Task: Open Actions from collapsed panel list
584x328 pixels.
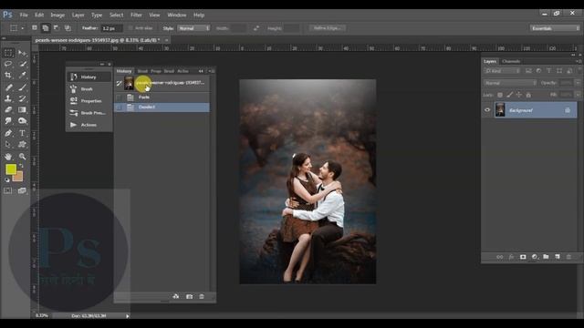Action: pyautogui.click(x=89, y=125)
